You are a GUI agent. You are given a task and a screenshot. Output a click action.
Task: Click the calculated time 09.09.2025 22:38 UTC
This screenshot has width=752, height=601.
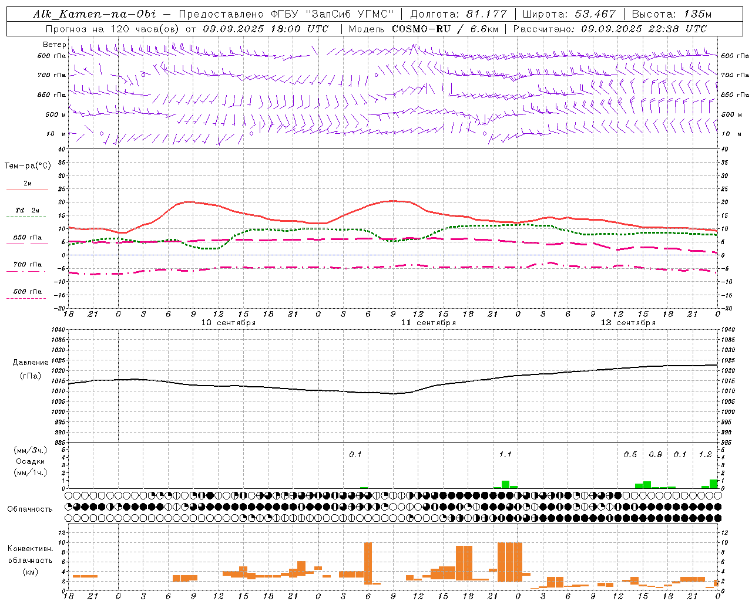(x=644, y=29)
